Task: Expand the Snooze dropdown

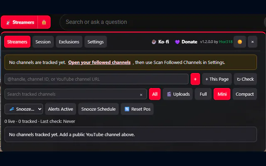Action: (24, 109)
